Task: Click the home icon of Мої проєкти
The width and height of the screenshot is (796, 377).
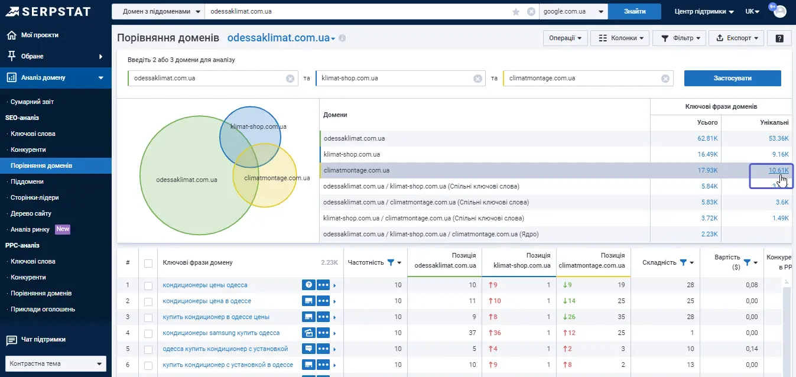Action: tap(11, 35)
